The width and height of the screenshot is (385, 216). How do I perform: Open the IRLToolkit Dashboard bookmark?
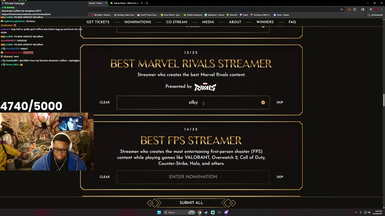point(101,15)
